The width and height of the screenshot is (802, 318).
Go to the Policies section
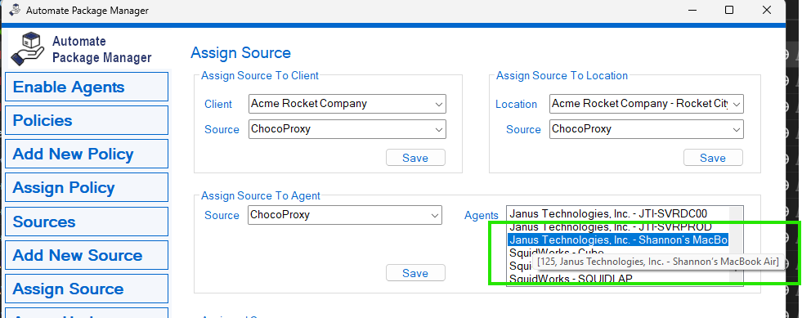(87, 121)
